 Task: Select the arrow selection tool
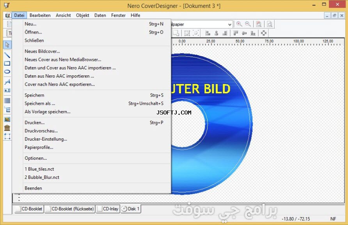[x=7, y=45]
